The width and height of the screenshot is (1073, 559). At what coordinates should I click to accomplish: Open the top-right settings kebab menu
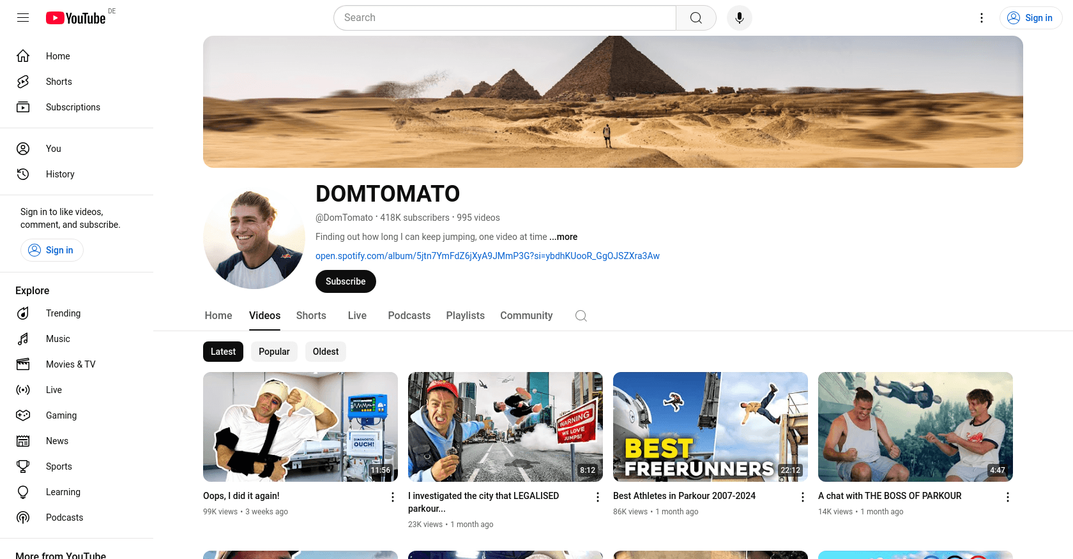point(982,18)
